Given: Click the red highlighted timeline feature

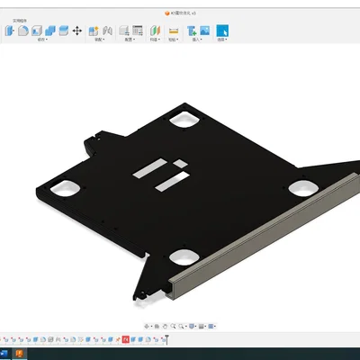Looking at the screenshot, I should 126,339.
